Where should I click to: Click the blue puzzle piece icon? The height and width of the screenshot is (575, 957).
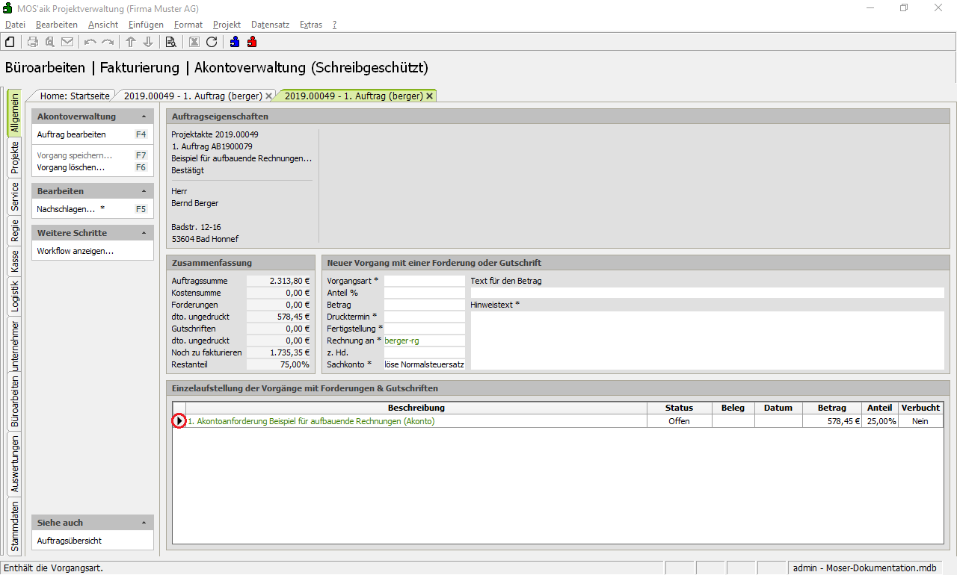click(235, 42)
